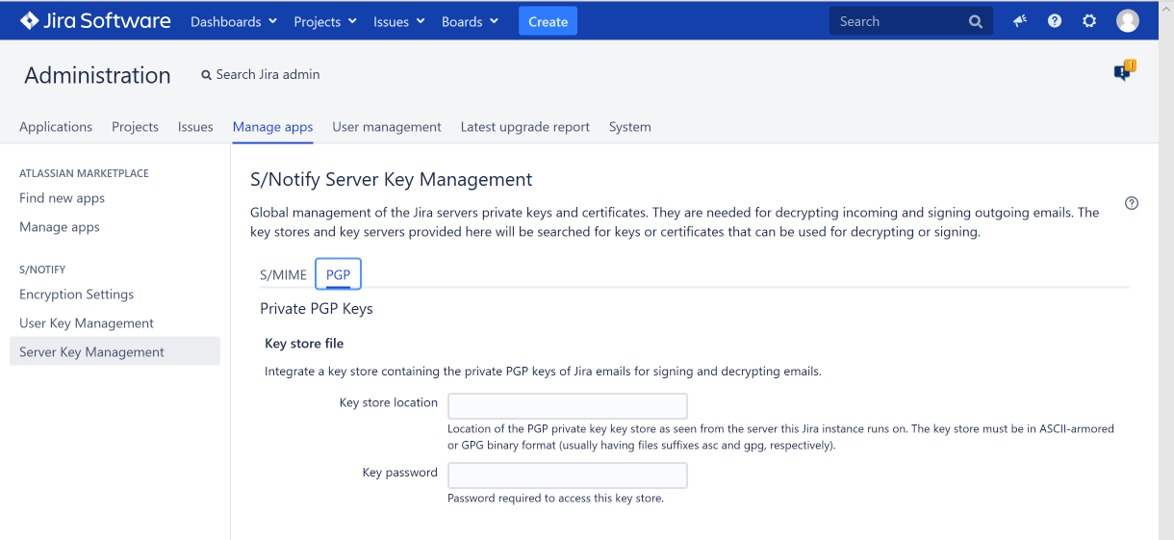This screenshot has height=540, width=1174.
Task: Select the PGP tab
Action: pos(338,275)
